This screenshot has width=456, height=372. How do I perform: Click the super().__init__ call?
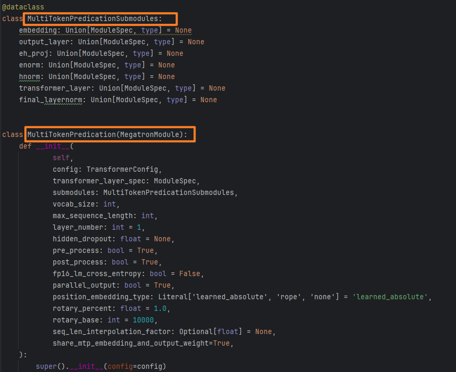[x=101, y=367]
